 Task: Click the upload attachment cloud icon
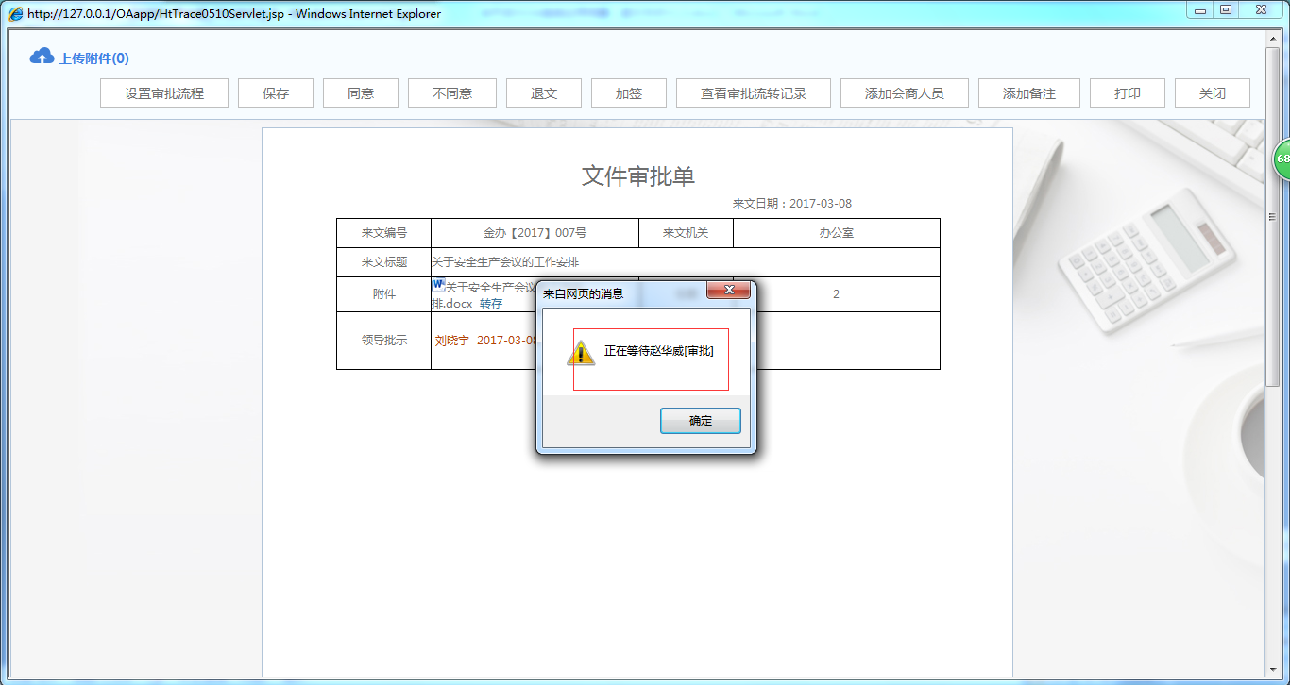(42, 57)
